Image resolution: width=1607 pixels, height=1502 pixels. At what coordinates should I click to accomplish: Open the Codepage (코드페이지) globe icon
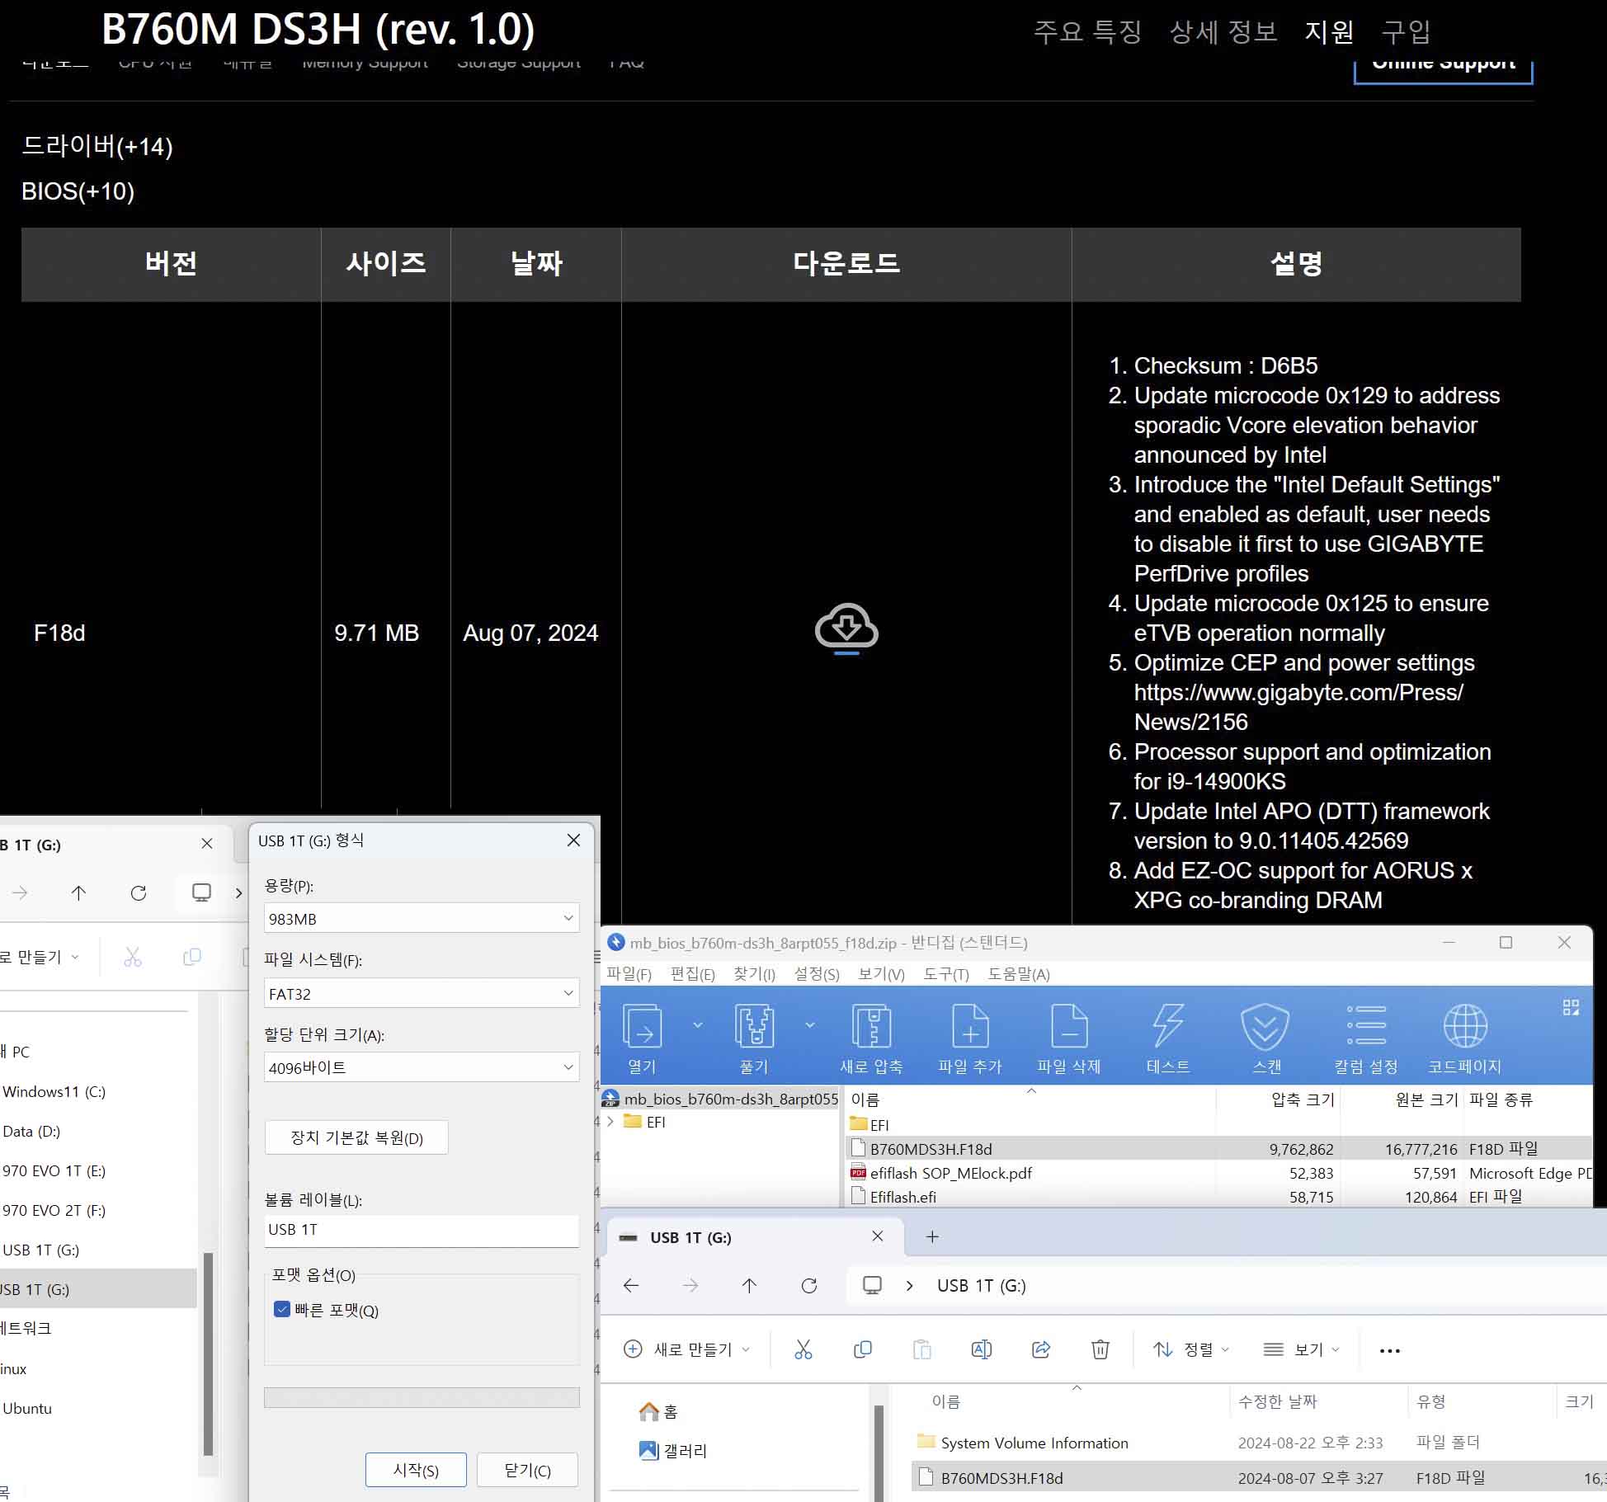1465,1026
